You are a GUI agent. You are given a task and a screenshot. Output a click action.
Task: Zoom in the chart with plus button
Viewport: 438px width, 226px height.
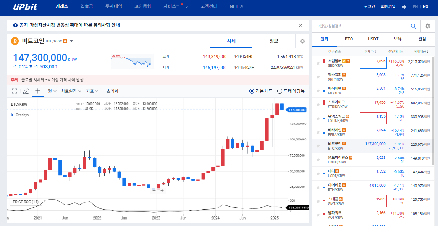tap(162, 191)
